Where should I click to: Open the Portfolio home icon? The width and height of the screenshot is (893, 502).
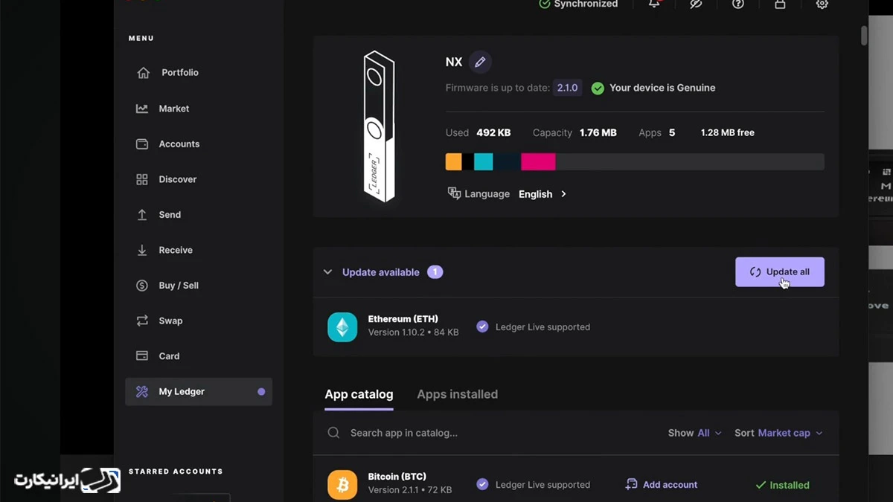(x=143, y=73)
